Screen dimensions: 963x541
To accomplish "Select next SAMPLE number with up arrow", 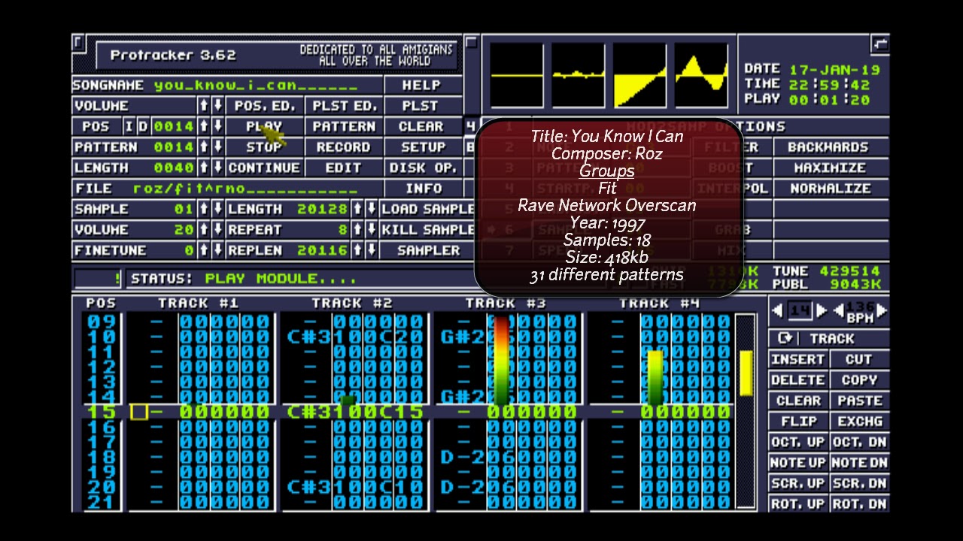I will point(203,209).
